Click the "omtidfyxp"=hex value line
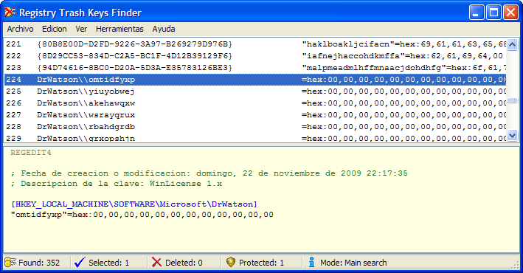 pyautogui.click(x=142, y=214)
